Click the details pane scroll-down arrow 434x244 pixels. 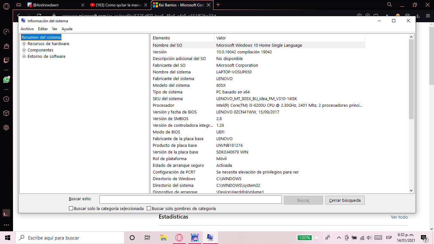point(411,191)
